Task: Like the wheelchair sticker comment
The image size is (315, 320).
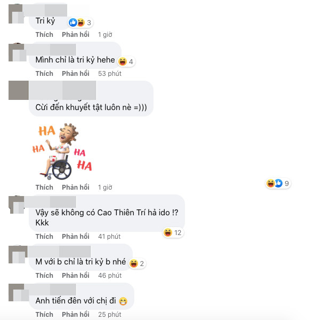Action: (x=44, y=187)
